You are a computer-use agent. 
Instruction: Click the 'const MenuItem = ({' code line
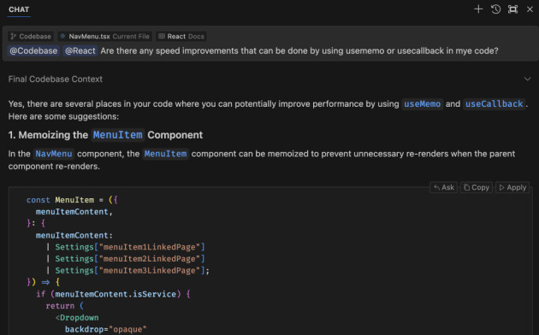(x=72, y=200)
